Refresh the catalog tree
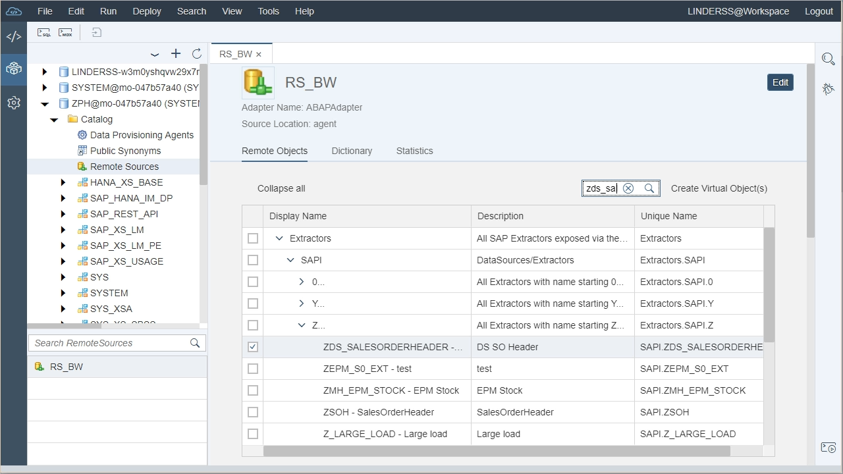Screen dimensions: 843x474 click(196, 55)
